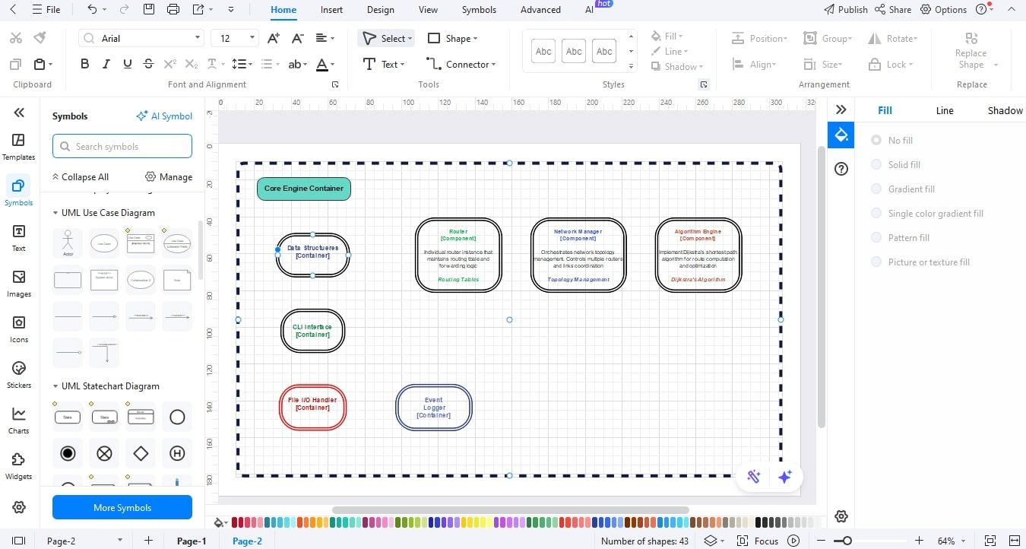Open the Stickers sidebar panel

point(19,375)
